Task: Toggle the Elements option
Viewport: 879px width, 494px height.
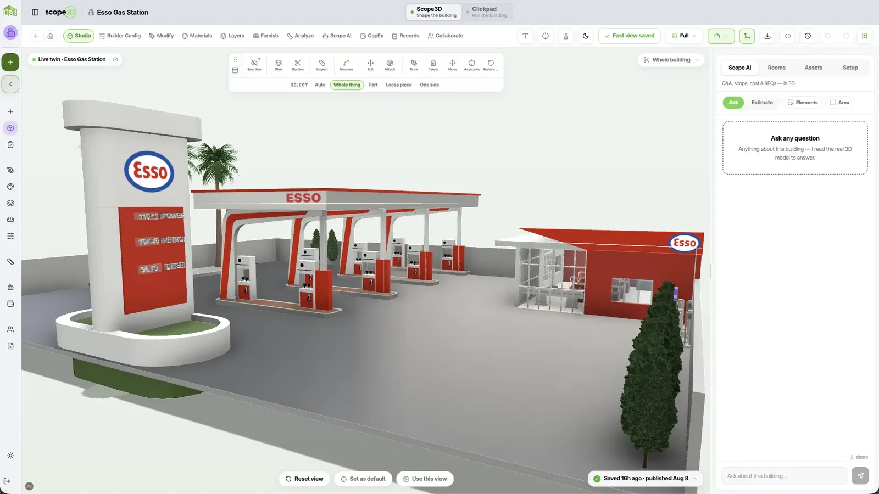Action: pos(802,103)
